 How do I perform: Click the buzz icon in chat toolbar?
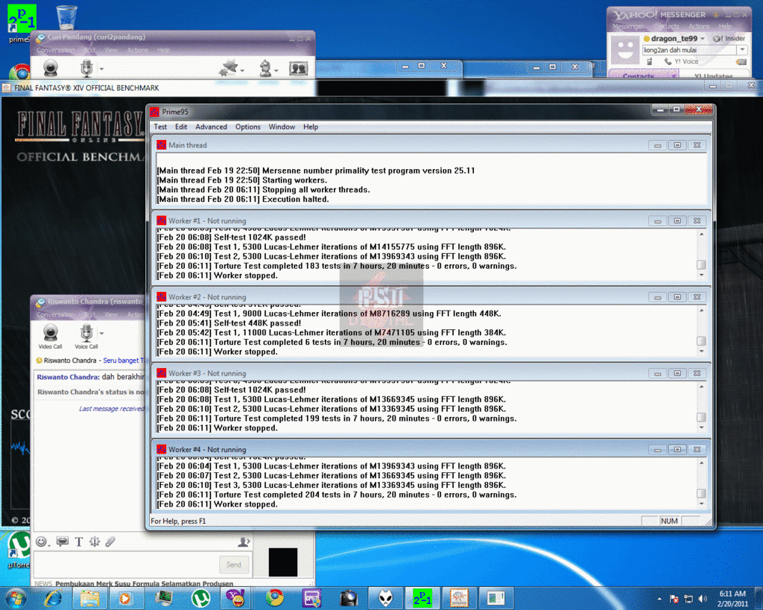(x=95, y=541)
